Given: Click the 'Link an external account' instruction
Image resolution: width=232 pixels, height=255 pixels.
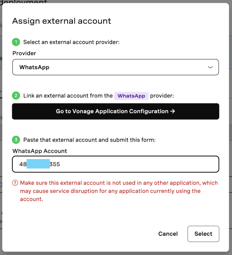Looking at the screenshot, I should [68, 96].
